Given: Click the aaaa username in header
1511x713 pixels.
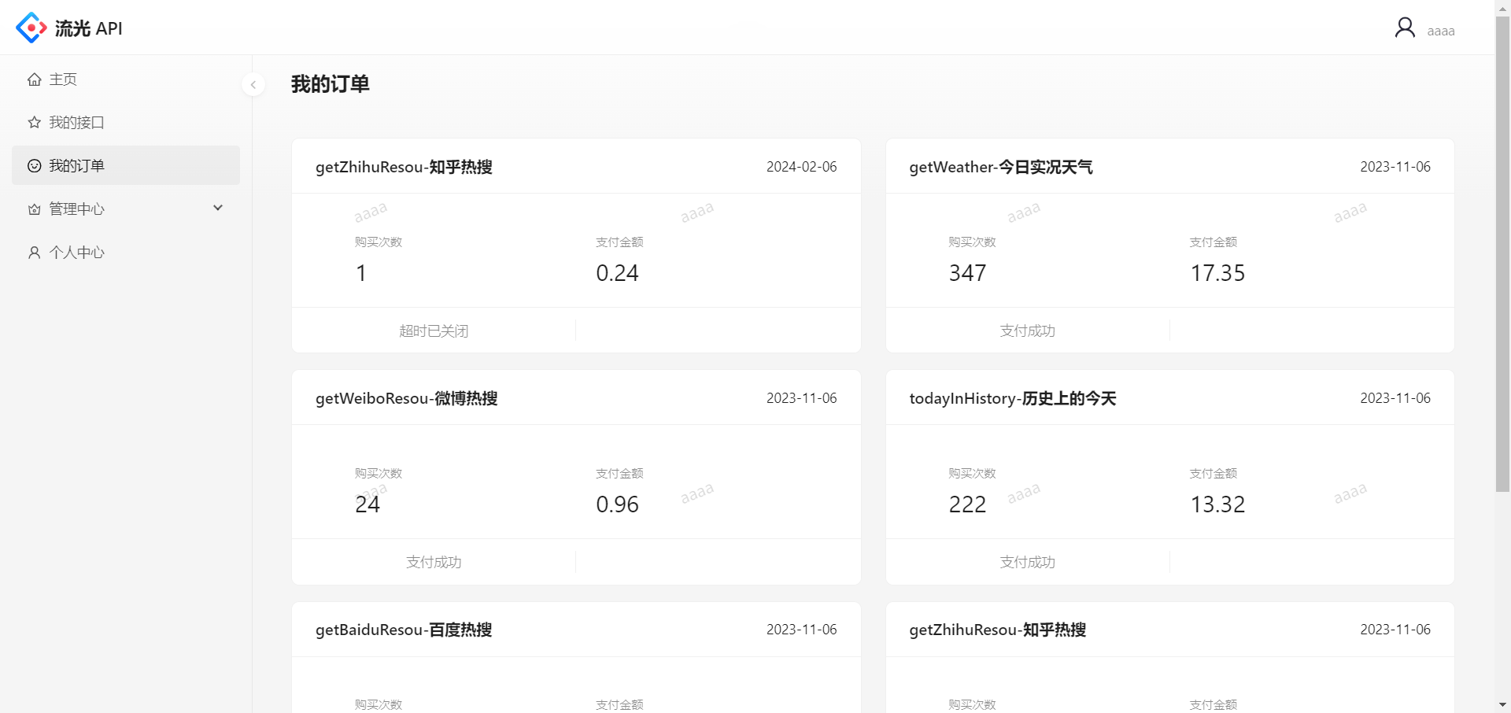Looking at the screenshot, I should [1441, 31].
